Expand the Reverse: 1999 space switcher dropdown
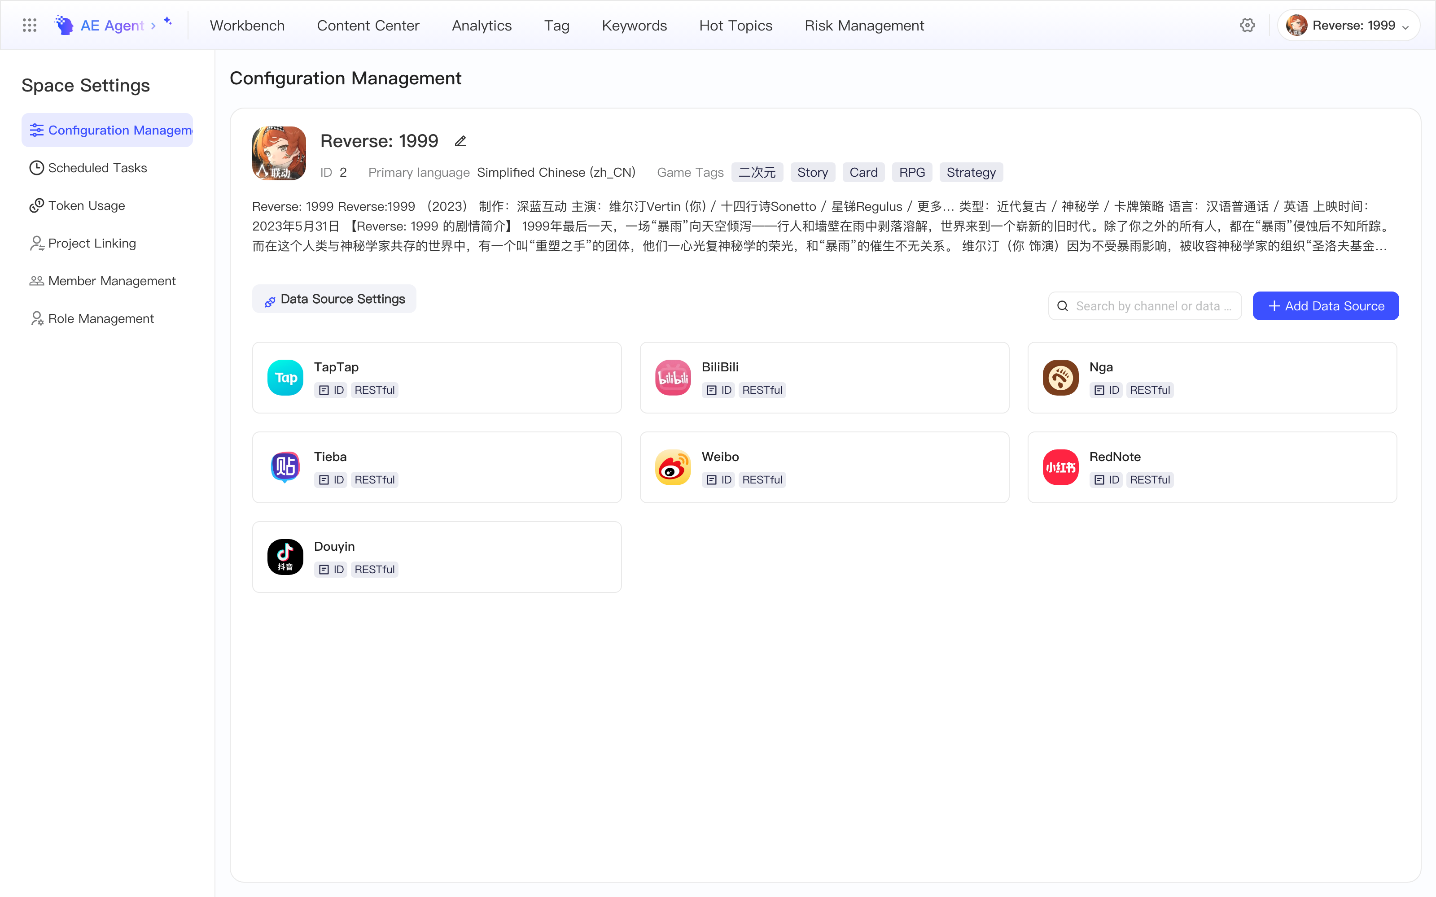Image resolution: width=1436 pixels, height=897 pixels. pos(1348,25)
